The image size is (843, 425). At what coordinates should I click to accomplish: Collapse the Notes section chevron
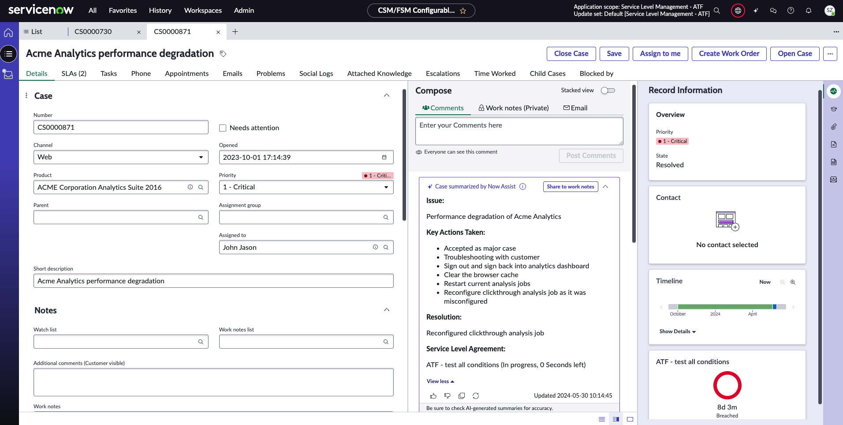coord(387,309)
